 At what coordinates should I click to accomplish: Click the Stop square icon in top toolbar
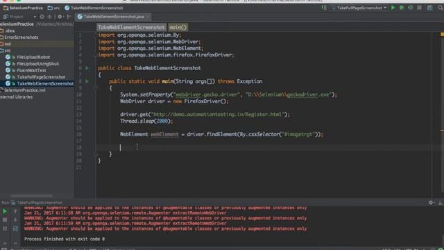[x=419, y=8]
